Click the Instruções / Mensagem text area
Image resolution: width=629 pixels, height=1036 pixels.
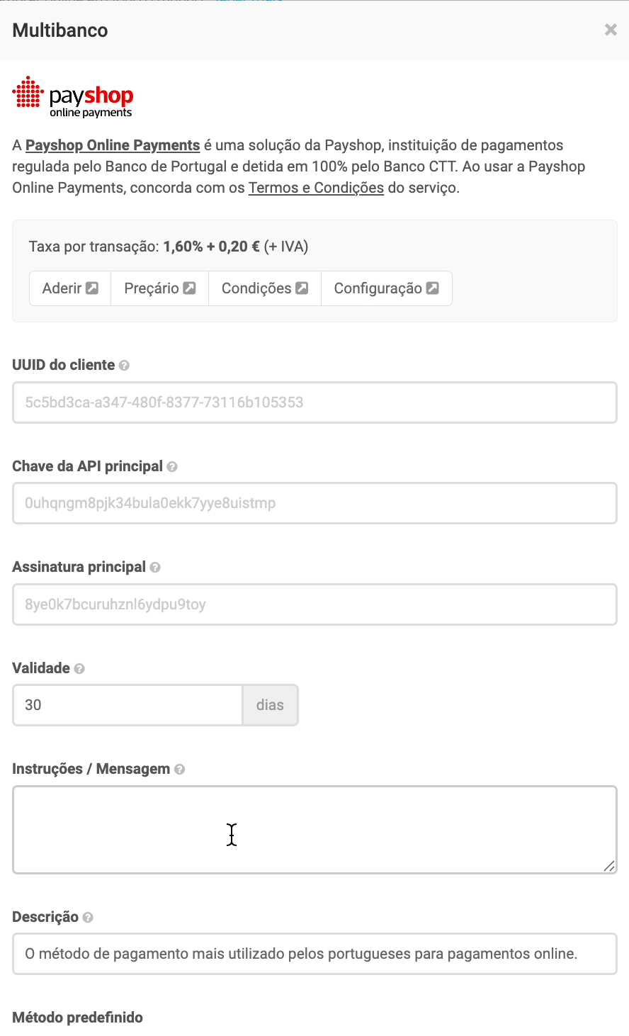click(314, 829)
